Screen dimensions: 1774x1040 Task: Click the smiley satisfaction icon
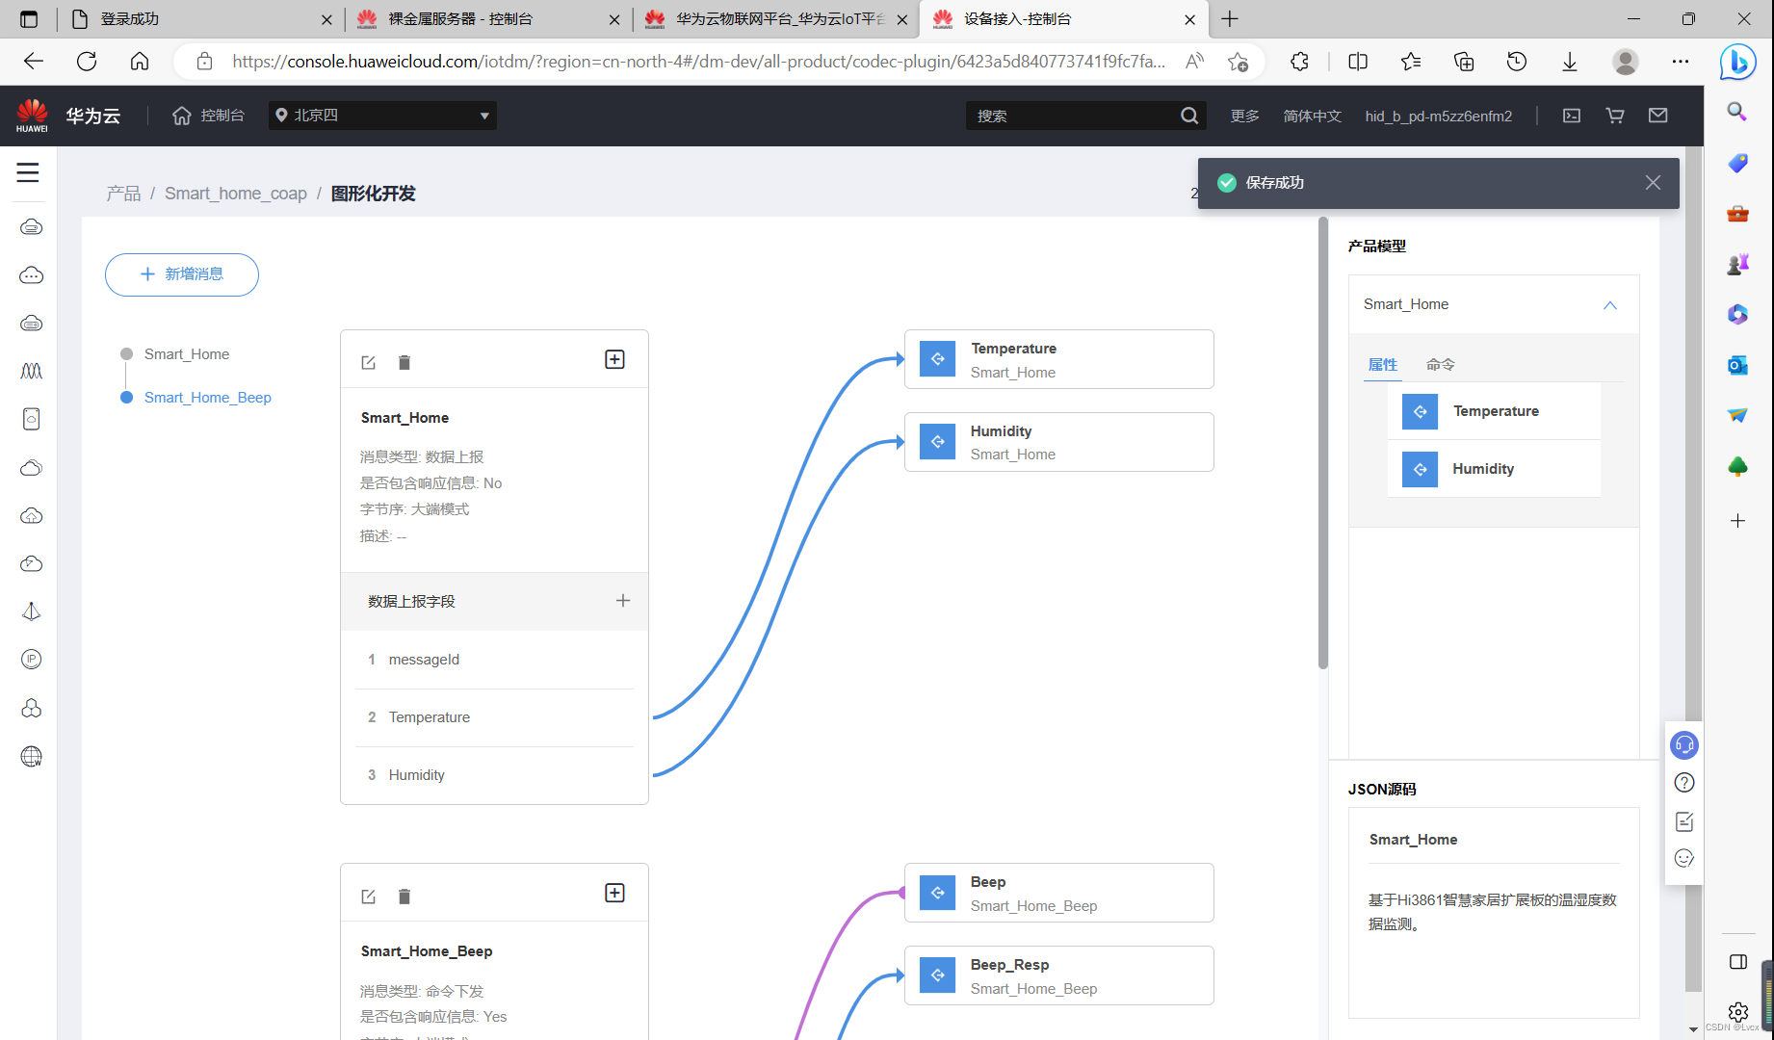coord(1684,858)
